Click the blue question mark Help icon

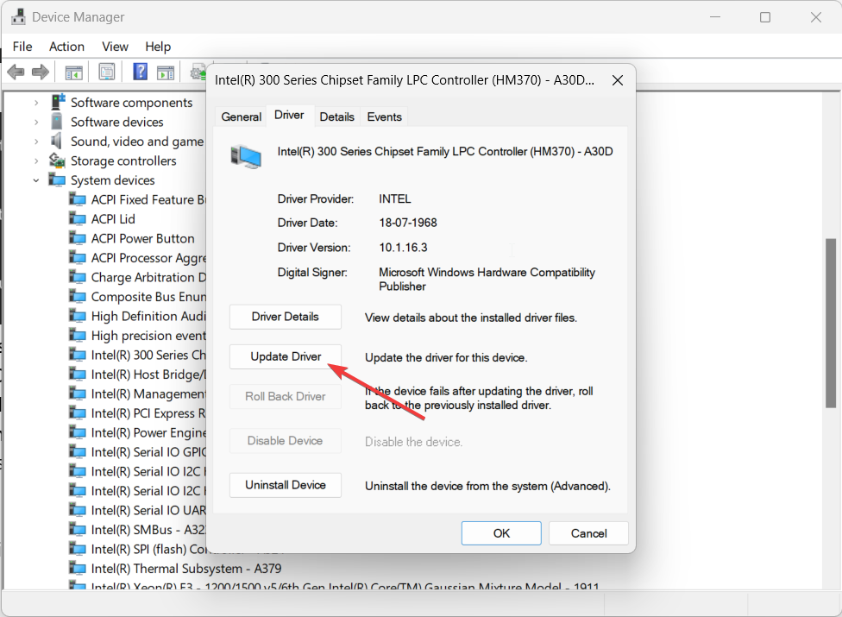click(x=140, y=72)
